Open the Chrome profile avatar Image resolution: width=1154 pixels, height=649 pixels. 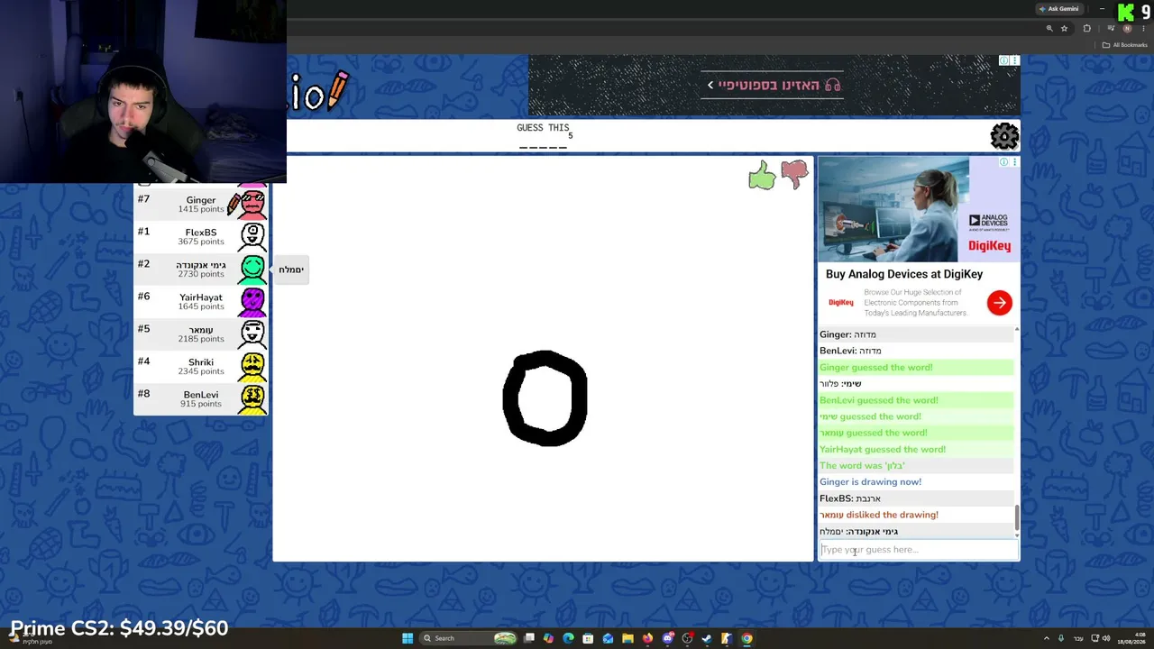[1127, 28]
